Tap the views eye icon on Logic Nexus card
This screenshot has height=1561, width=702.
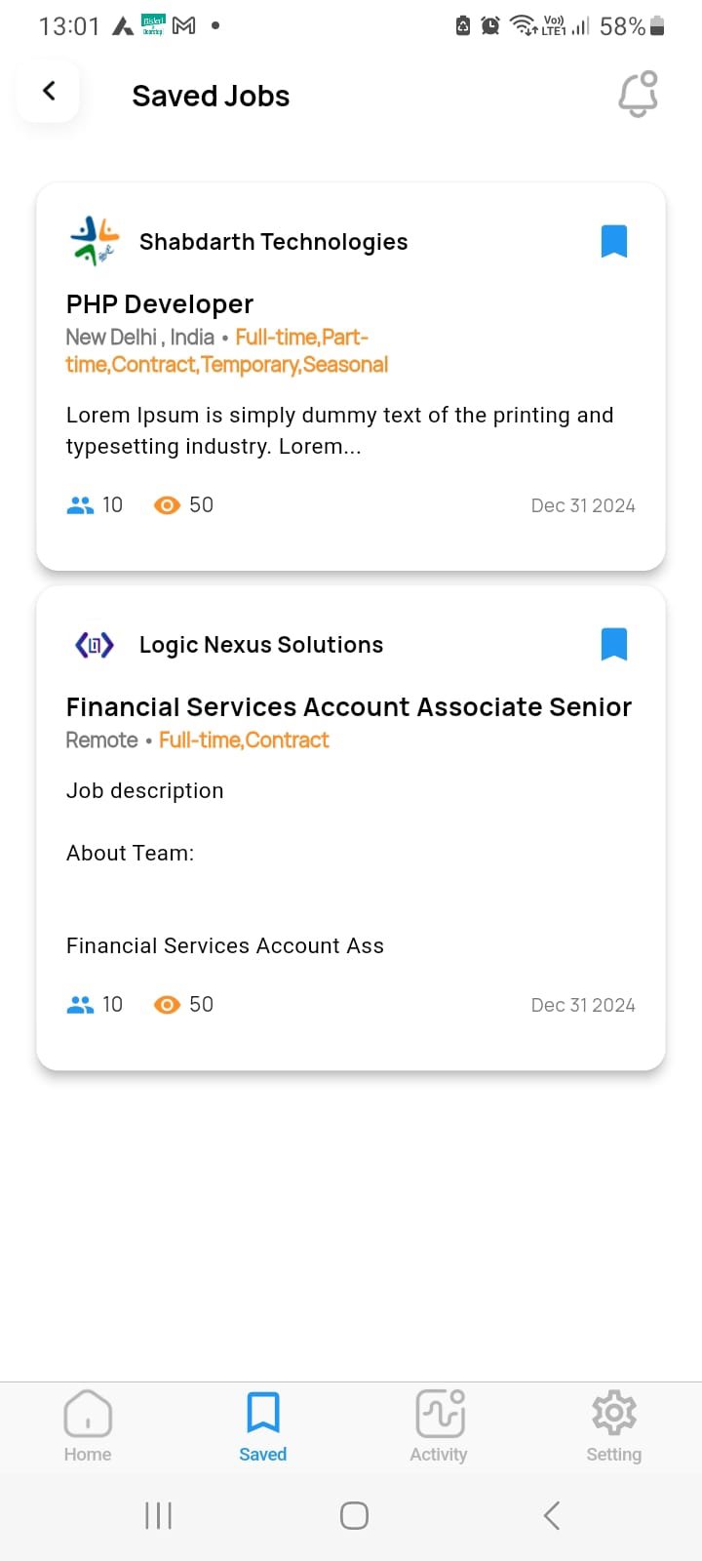tap(167, 1005)
